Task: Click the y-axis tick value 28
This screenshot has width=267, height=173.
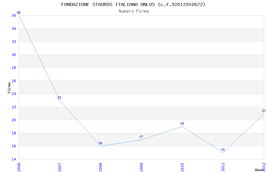Action: tap(14, 68)
